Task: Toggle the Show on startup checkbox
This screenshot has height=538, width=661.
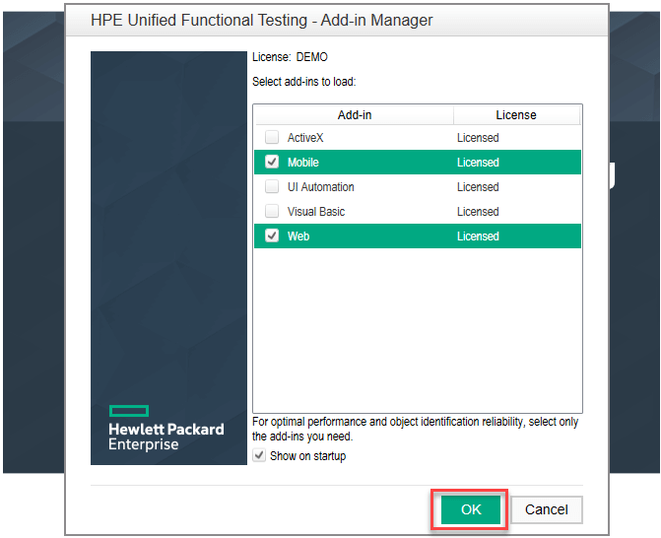Action: point(259,456)
